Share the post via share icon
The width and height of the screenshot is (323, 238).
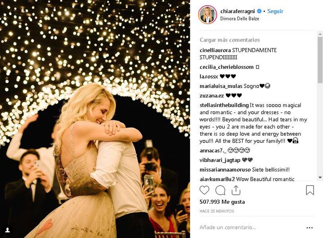click(x=236, y=190)
